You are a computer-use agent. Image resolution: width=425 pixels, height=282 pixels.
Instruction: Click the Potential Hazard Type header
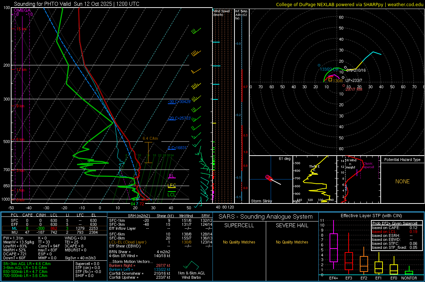click(x=402, y=160)
